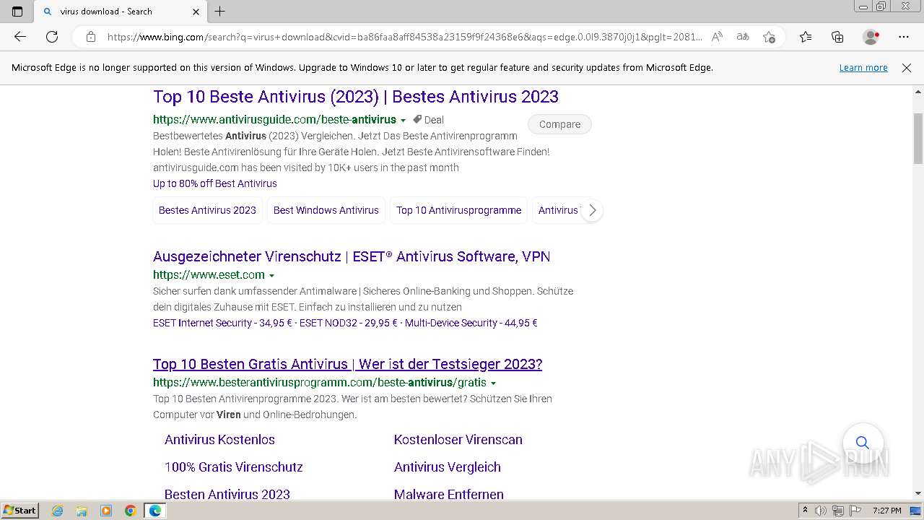Open Up to 80% off Best Antivirus
This screenshot has width=924, height=520.
coord(215,183)
